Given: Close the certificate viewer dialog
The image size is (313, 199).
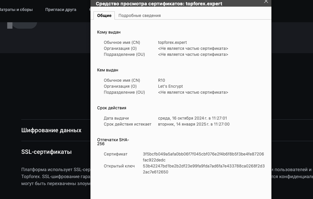Looking at the screenshot, I should pyautogui.click(x=266, y=2).
